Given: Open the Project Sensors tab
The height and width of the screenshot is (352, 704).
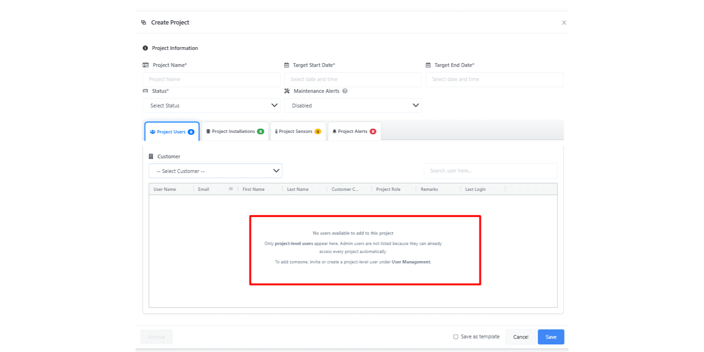Looking at the screenshot, I should pos(298,131).
